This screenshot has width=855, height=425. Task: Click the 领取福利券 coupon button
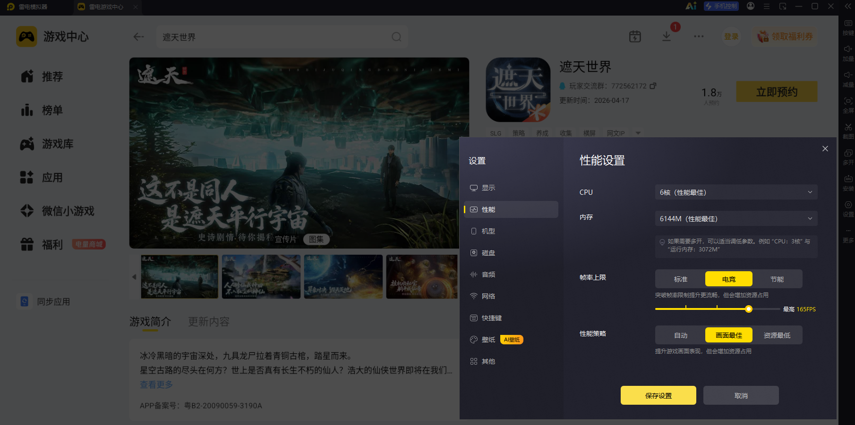coord(785,36)
